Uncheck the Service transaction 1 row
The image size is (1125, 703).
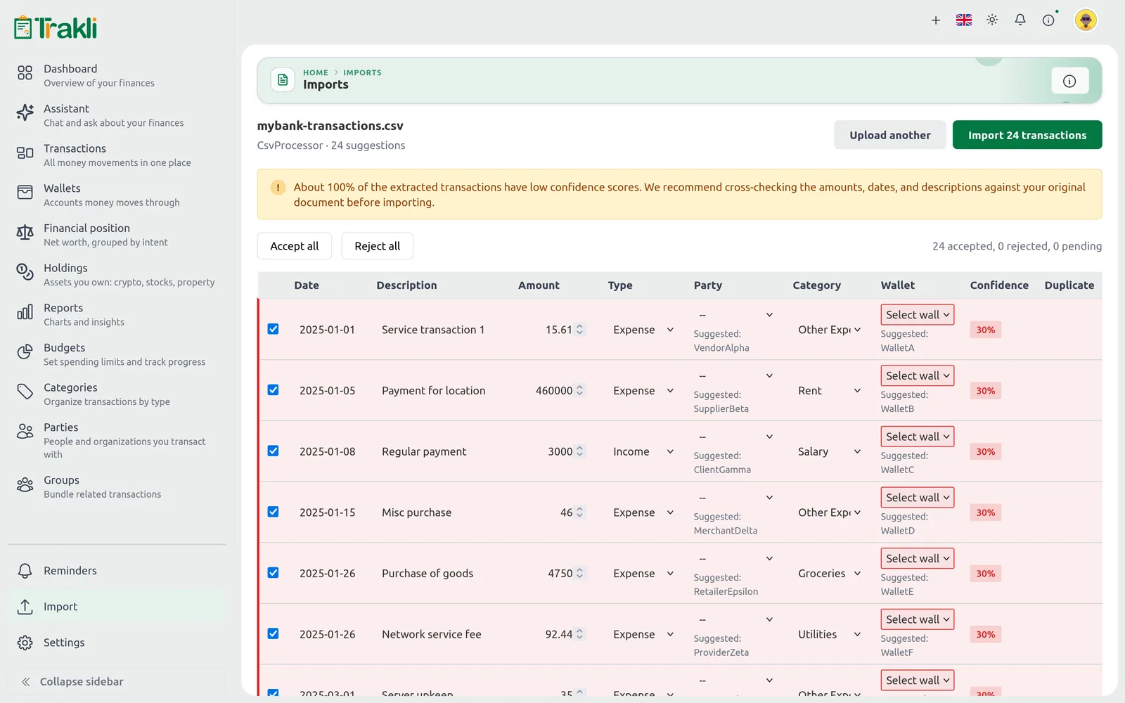click(x=274, y=329)
